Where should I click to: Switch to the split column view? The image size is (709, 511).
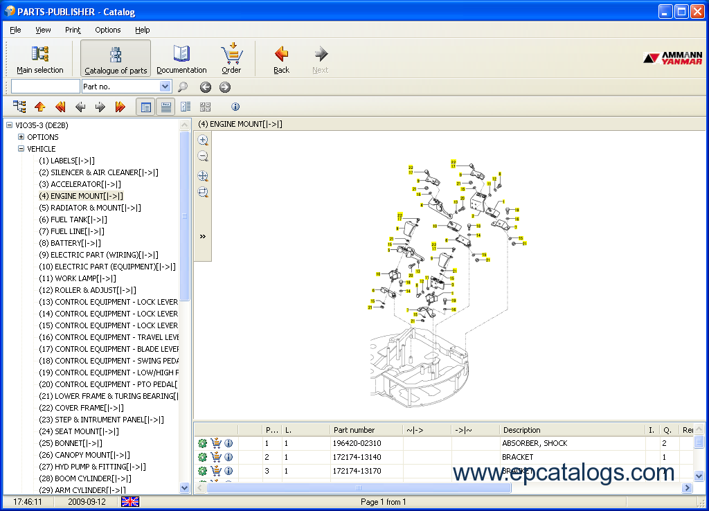click(x=186, y=107)
